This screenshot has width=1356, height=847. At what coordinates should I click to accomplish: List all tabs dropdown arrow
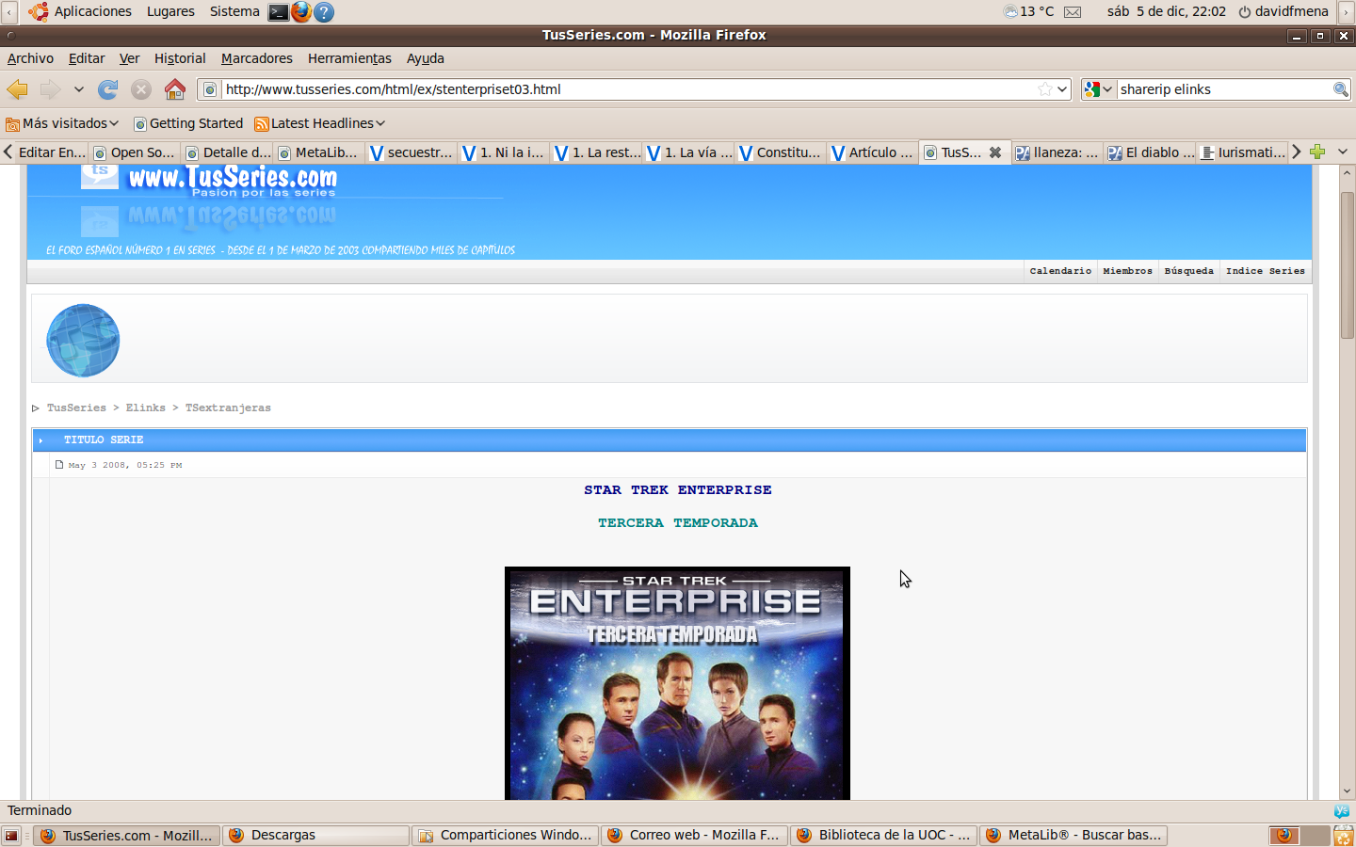pos(1343,152)
